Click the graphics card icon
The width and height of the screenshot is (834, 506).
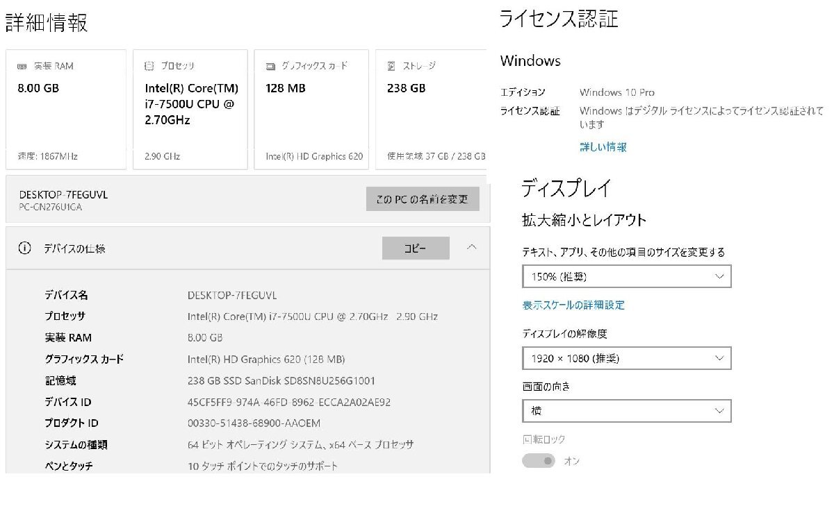[x=270, y=67]
